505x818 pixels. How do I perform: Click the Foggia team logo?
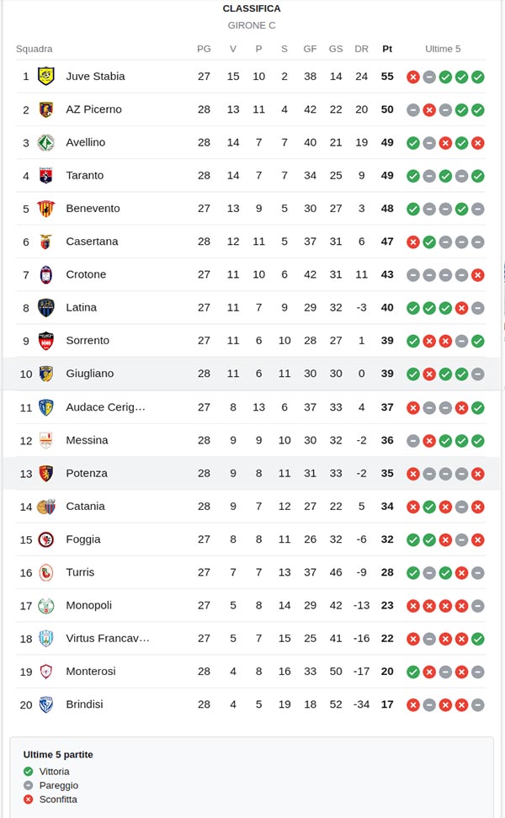(46, 539)
